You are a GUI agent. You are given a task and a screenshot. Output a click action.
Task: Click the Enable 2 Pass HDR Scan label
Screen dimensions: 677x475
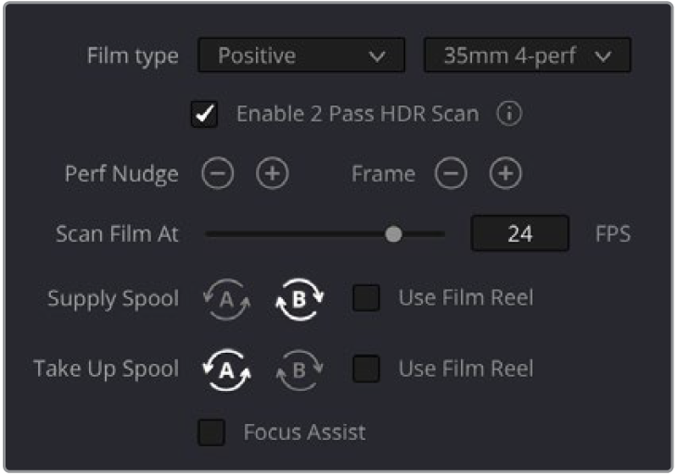pyautogui.click(x=357, y=114)
